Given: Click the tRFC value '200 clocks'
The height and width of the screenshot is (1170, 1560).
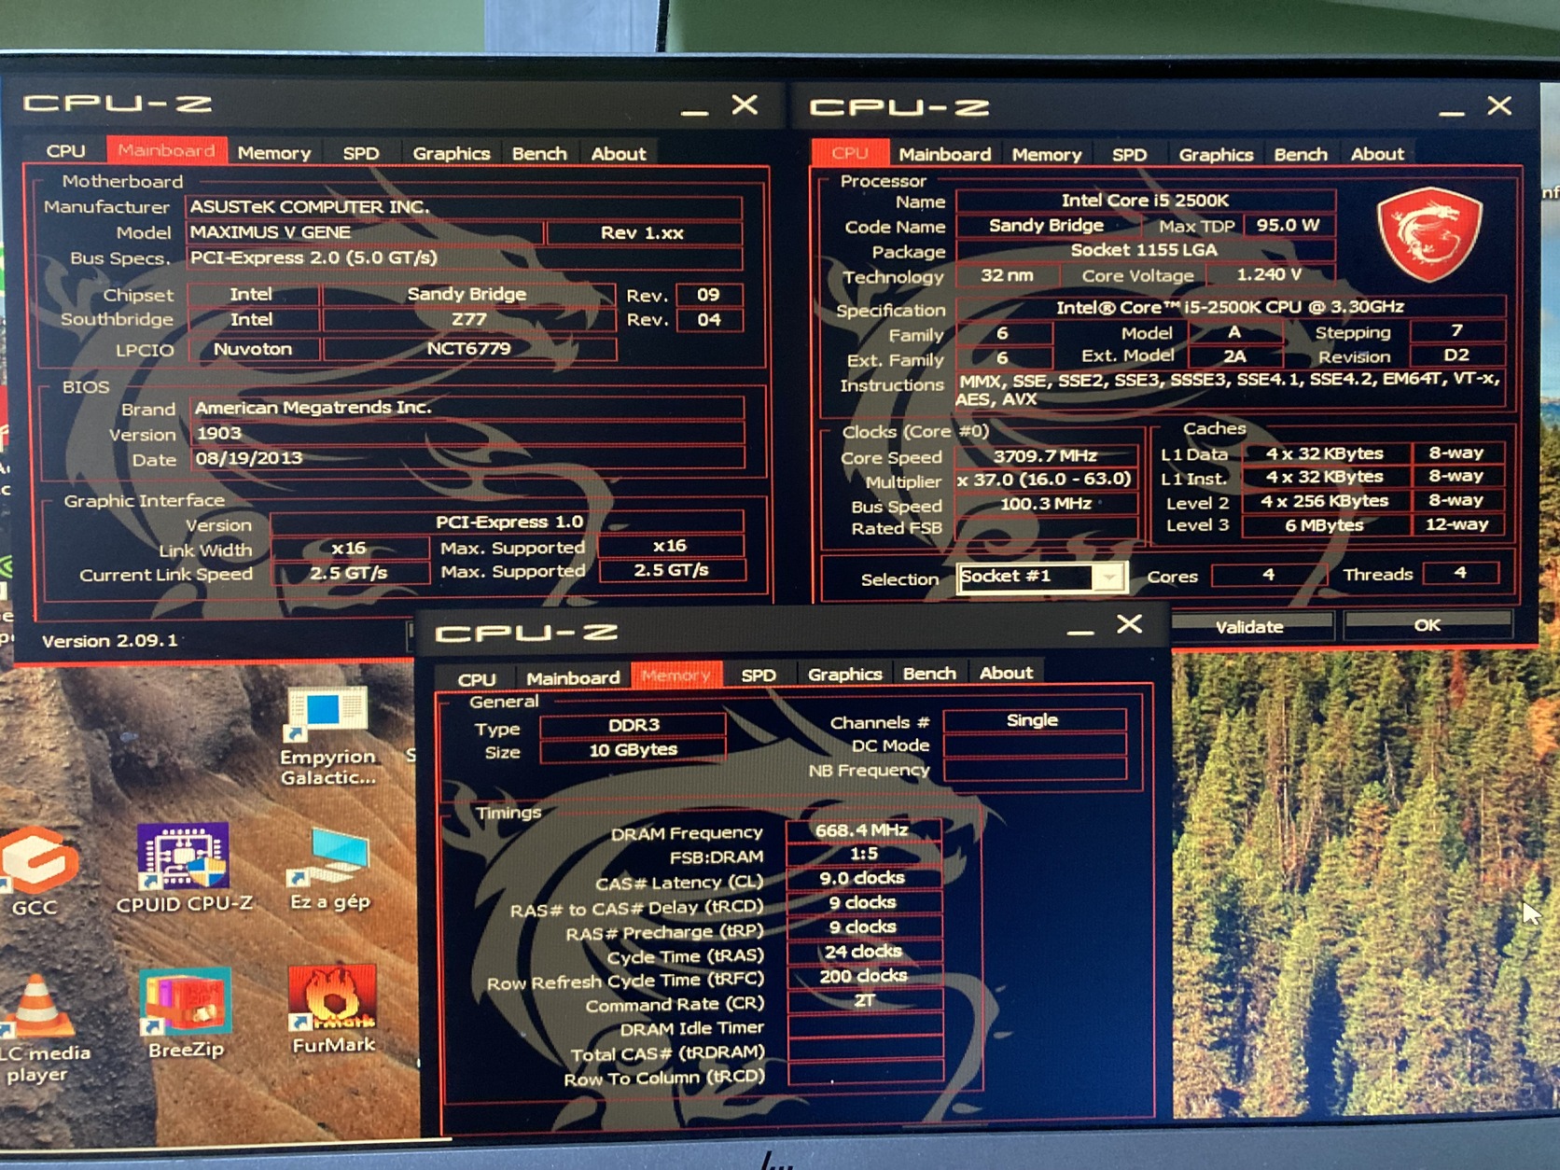Looking at the screenshot, I should coord(863,976).
